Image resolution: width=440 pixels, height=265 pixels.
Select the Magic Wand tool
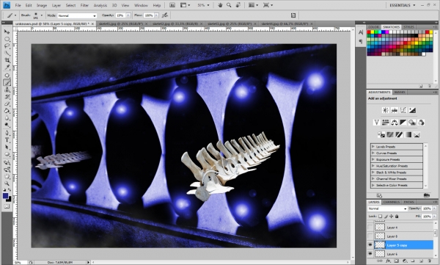click(7, 53)
